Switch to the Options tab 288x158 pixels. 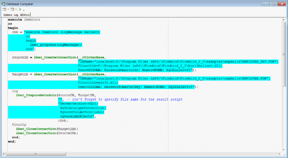pyautogui.click(x=8, y=15)
